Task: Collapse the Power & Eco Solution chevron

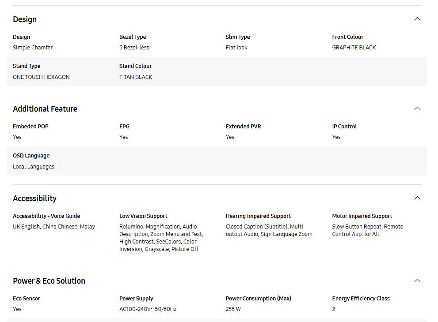Action: (x=417, y=281)
